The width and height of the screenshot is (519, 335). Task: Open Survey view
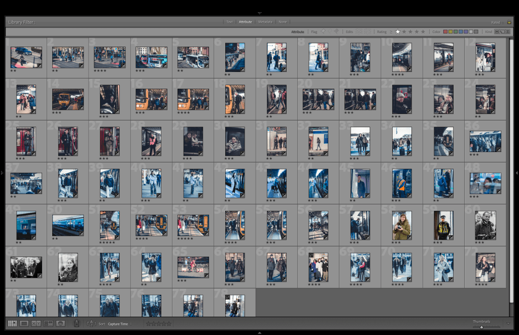tap(49, 323)
